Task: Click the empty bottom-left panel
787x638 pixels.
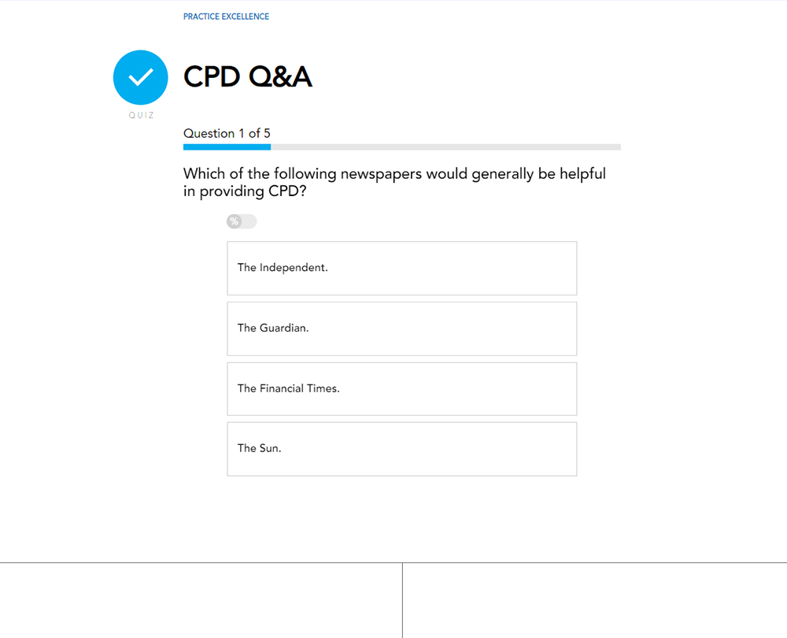Action: [x=201, y=600]
